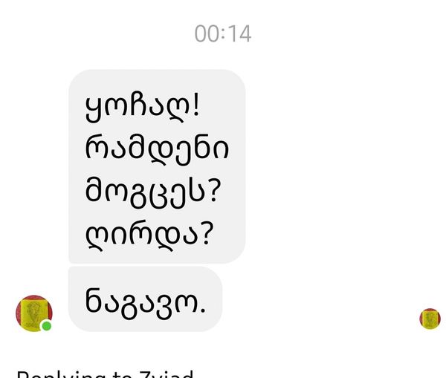Select the message bubble starting with "ყოჩაღ!"
This screenshot has width=446, height=378.
pos(157,166)
